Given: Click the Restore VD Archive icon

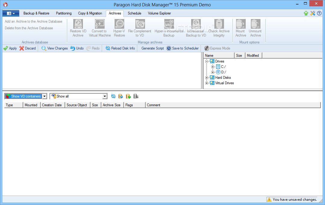Looking at the screenshot, I should coord(78,24).
